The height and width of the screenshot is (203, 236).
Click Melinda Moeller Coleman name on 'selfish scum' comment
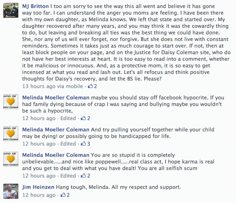[55, 155]
